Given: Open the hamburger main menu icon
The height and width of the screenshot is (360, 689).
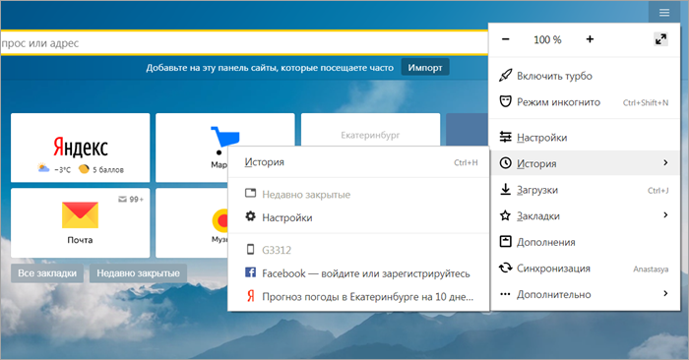Looking at the screenshot, I should (664, 12).
